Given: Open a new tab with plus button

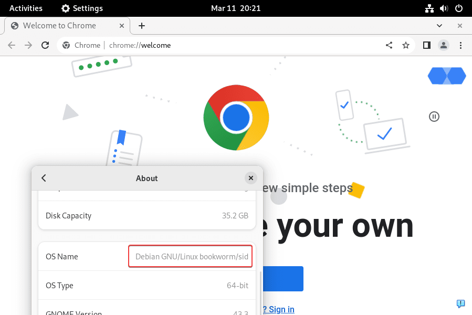Looking at the screenshot, I should [x=141, y=26].
